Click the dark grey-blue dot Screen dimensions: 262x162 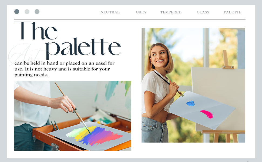point(17,12)
